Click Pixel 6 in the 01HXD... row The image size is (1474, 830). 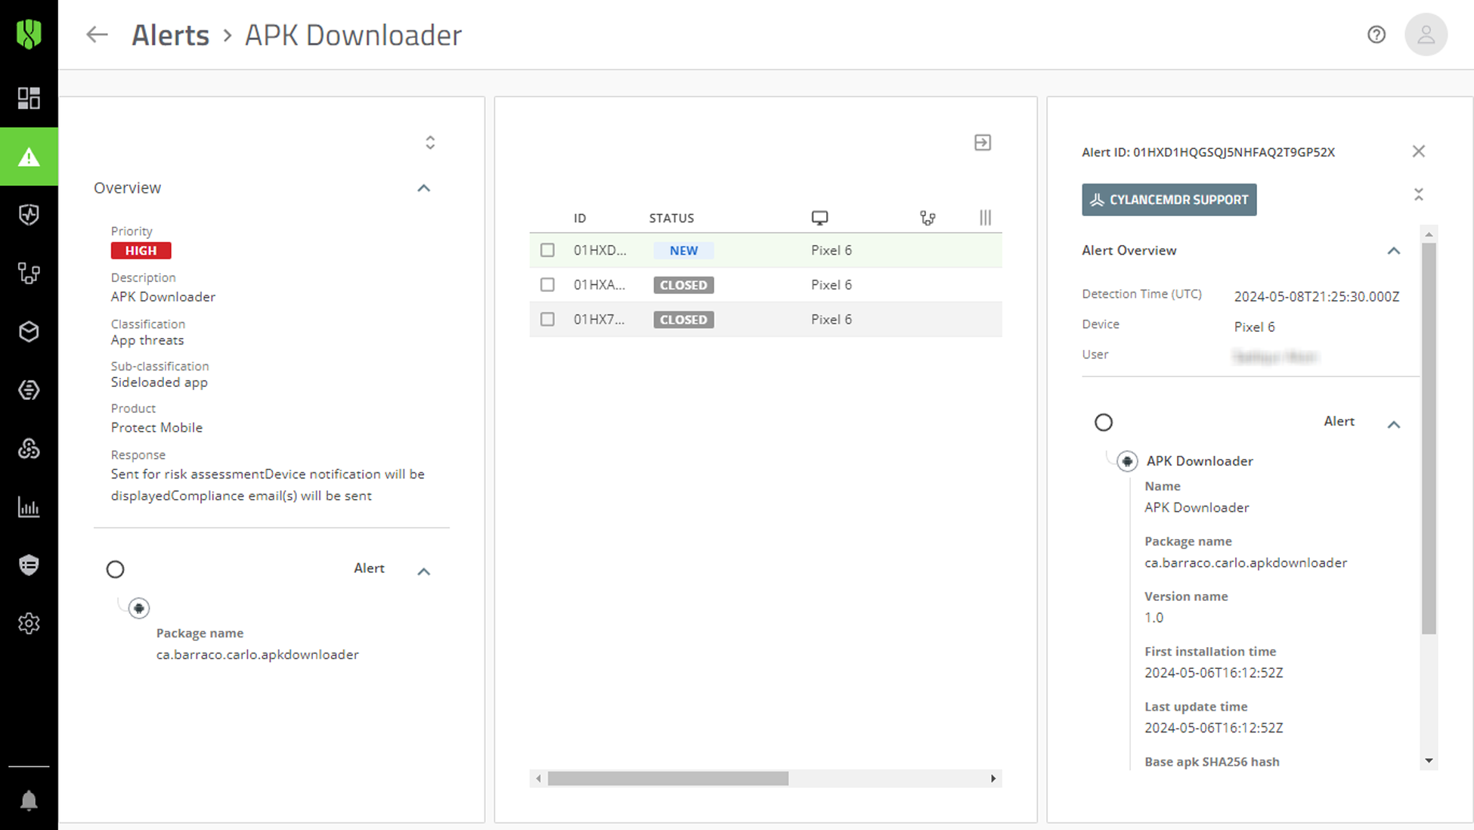[x=831, y=250]
